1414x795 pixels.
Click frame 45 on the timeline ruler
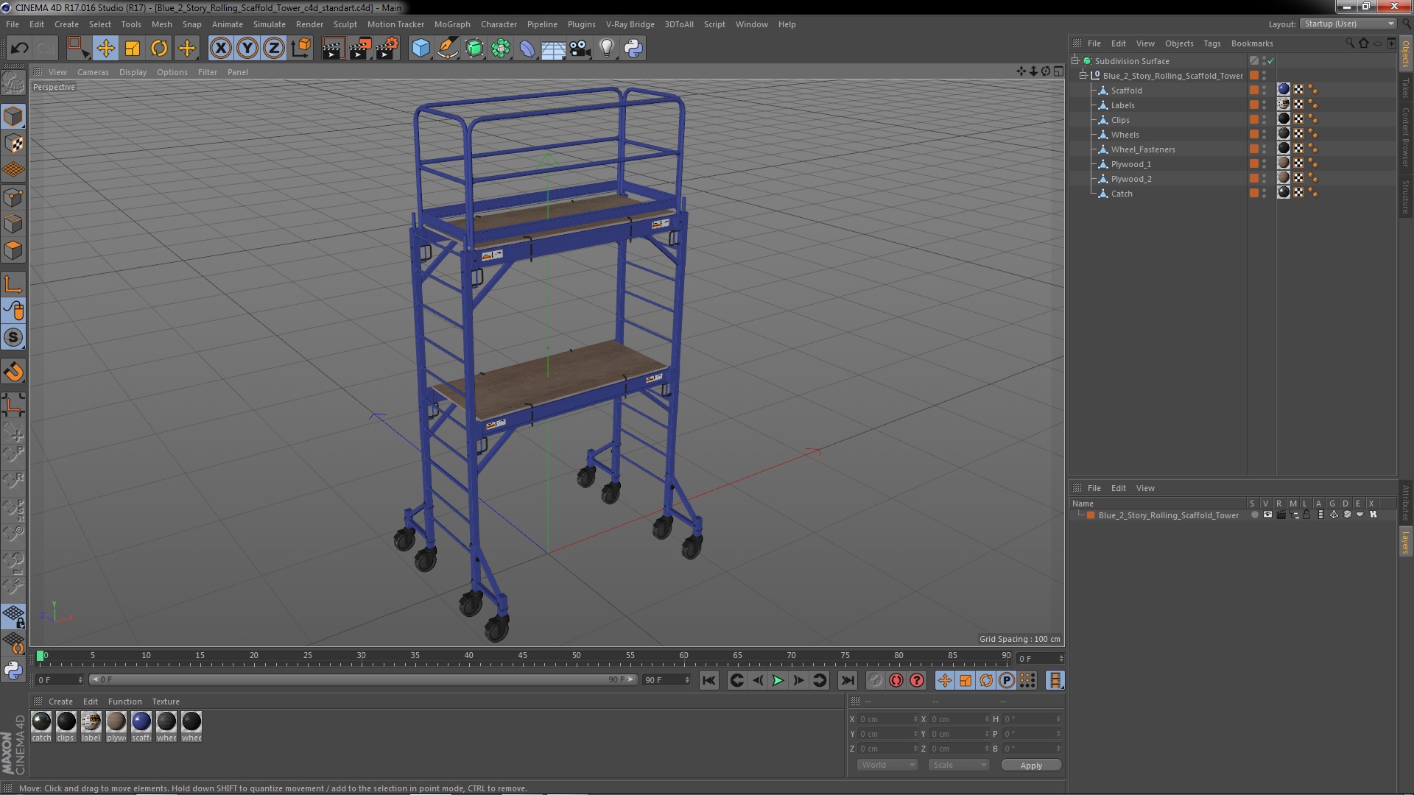click(x=522, y=655)
